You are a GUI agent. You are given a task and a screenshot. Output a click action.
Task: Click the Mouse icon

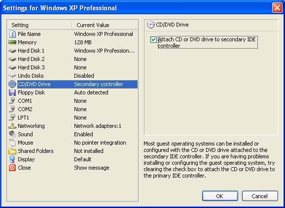tap(12, 143)
